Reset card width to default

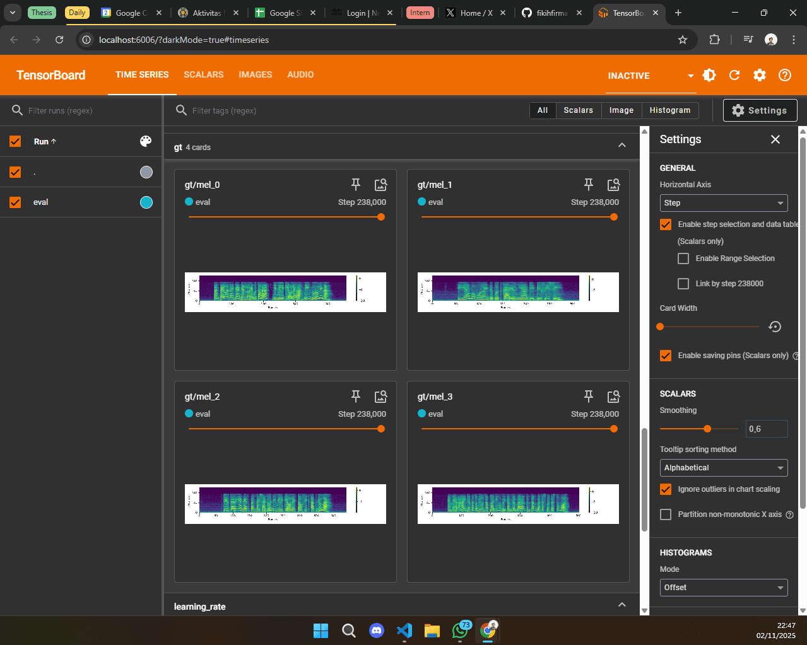(x=775, y=327)
